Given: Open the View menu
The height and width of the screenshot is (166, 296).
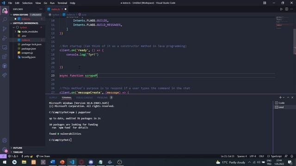Looking at the screenshot, I should (38, 3).
